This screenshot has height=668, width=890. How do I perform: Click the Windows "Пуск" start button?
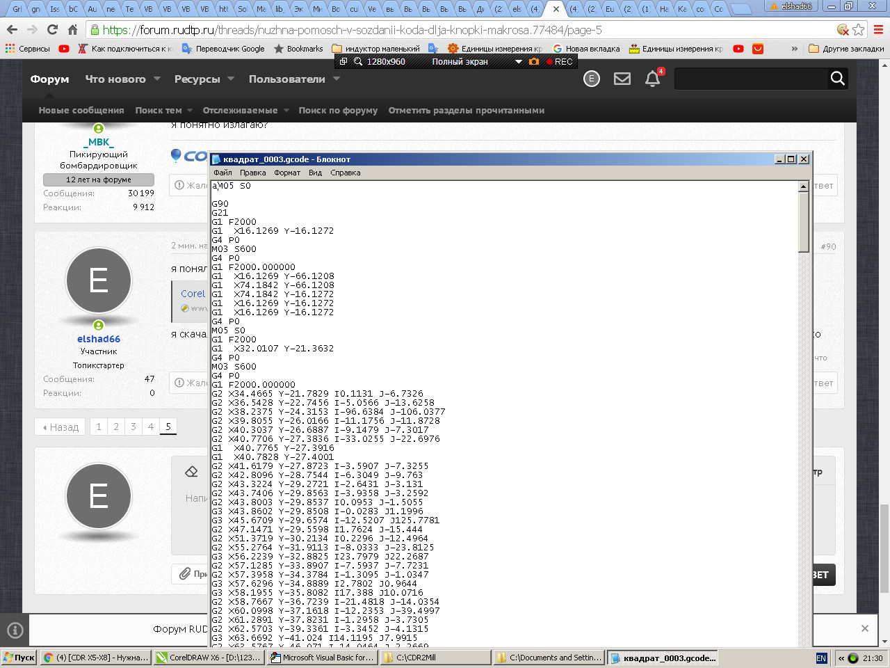(19, 658)
